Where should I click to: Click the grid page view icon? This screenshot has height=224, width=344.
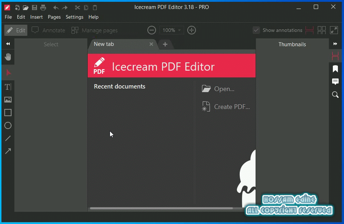pyautogui.click(x=322, y=30)
